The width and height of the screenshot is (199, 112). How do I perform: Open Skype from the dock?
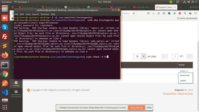(x=5, y=27)
